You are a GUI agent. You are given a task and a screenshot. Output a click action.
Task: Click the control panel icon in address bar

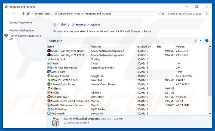click(28, 14)
